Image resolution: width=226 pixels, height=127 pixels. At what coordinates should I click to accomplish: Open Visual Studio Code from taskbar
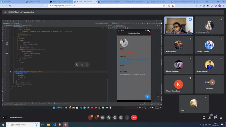coord(54,125)
